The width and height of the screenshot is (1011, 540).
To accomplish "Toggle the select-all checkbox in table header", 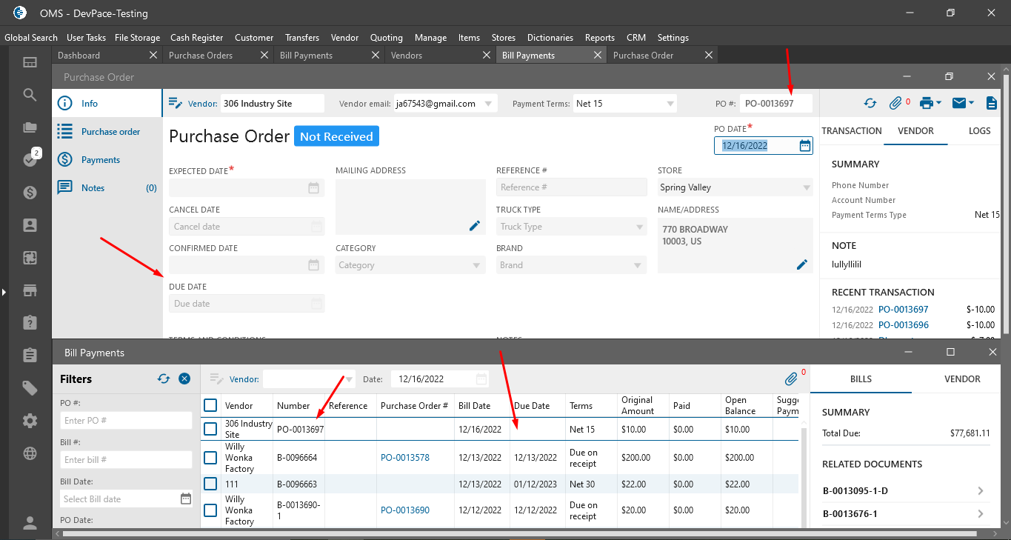I will (x=211, y=405).
